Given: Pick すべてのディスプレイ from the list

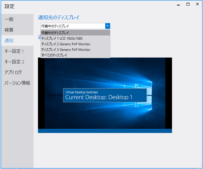Looking at the screenshot, I should point(75,55).
